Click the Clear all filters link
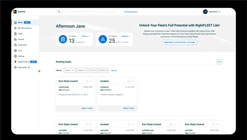This screenshot has width=247, height=140. pyautogui.click(x=114, y=70)
